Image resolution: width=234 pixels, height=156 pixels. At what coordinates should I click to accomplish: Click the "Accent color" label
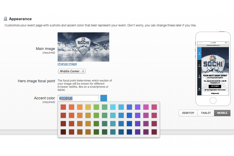click(x=44, y=98)
